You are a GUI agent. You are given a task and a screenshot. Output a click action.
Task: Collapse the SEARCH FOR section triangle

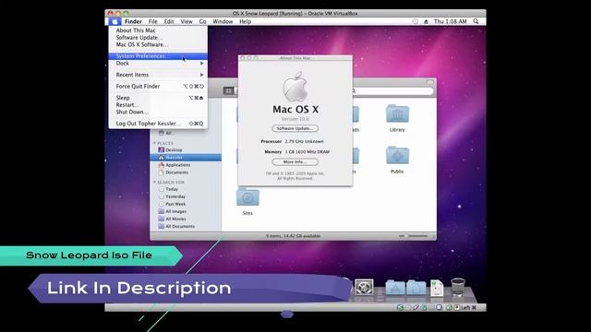154,183
